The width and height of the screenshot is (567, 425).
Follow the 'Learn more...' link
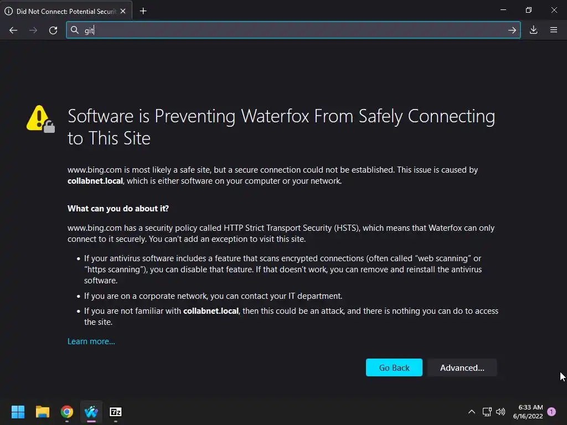click(91, 341)
